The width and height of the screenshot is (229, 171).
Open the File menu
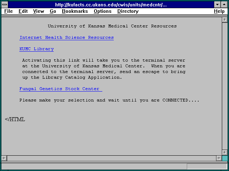[x=9, y=11]
